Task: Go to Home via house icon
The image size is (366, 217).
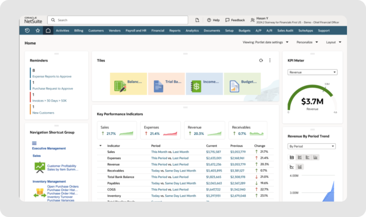Action: click(x=48, y=31)
